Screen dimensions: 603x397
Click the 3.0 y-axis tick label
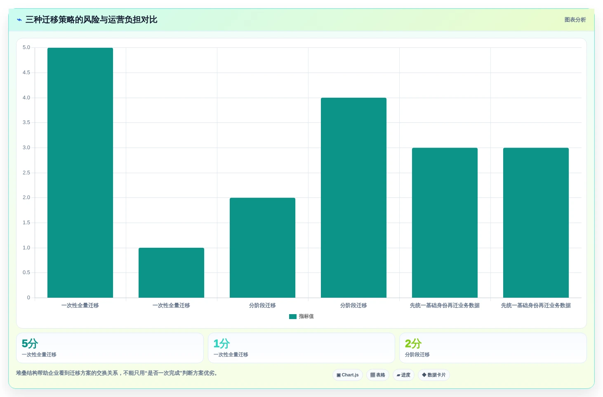coord(26,148)
